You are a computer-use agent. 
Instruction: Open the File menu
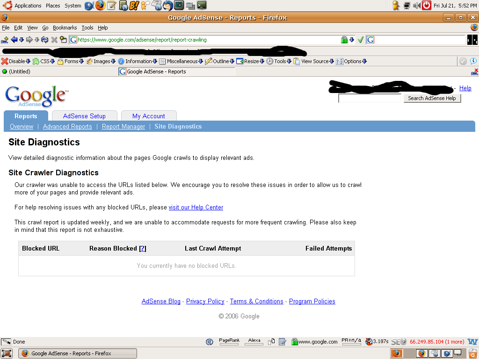click(6, 28)
